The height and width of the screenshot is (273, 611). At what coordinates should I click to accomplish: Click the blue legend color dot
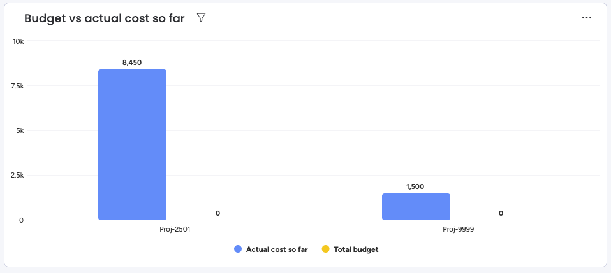click(x=238, y=249)
